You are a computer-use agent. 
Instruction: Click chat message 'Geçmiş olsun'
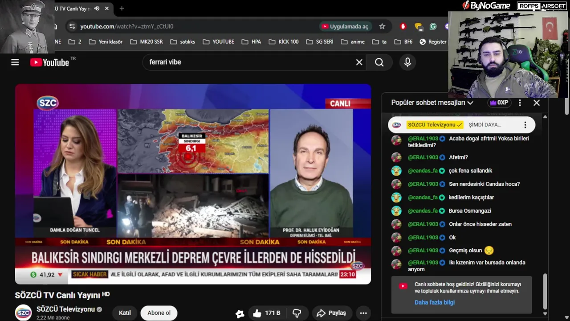pos(465,250)
